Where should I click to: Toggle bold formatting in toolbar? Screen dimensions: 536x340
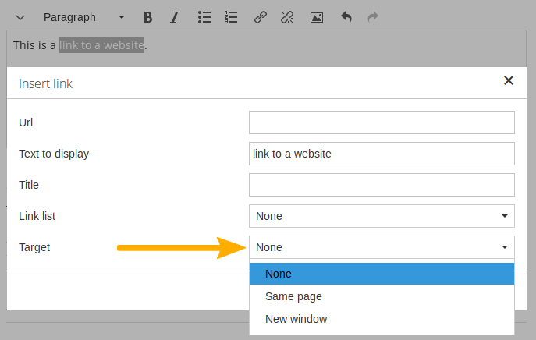[148, 17]
